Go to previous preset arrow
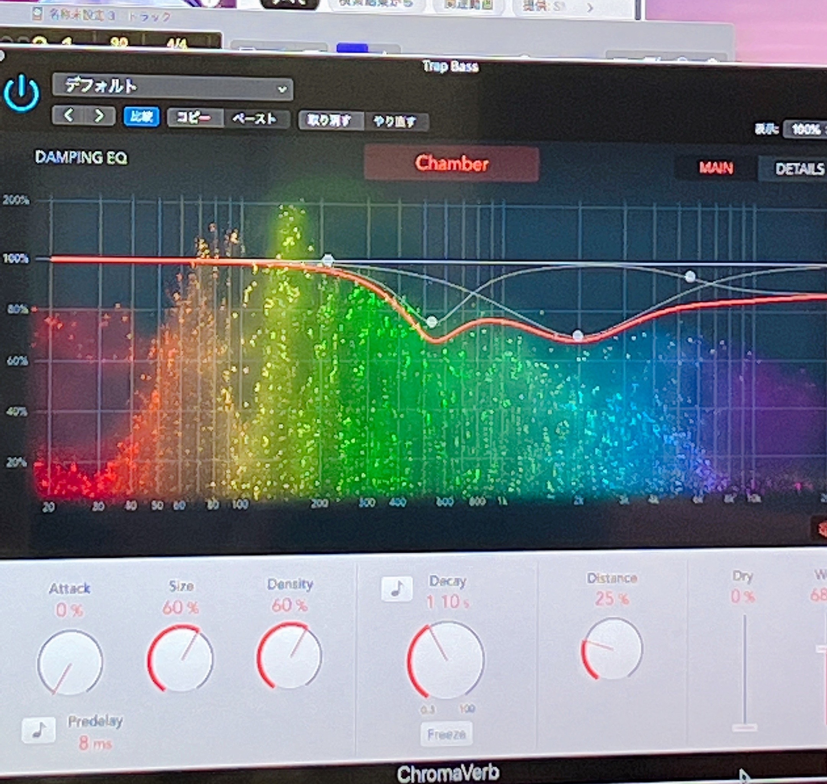The image size is (827, 784). point(69,115)
